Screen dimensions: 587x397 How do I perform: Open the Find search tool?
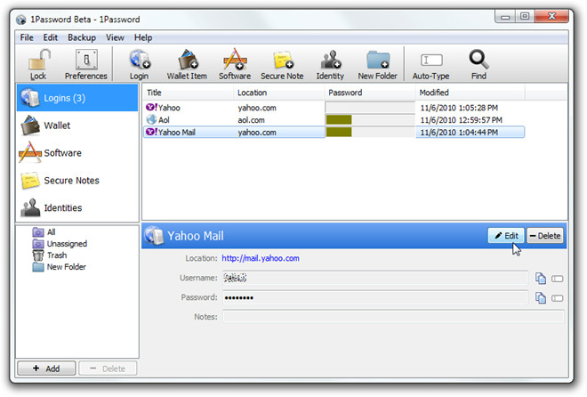pos(478,64)
